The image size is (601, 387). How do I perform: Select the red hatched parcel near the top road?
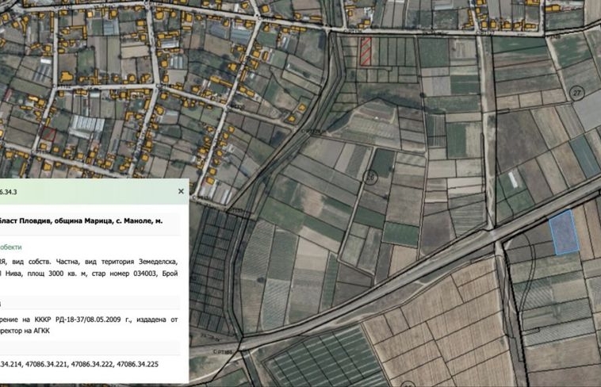coord(366,52)
